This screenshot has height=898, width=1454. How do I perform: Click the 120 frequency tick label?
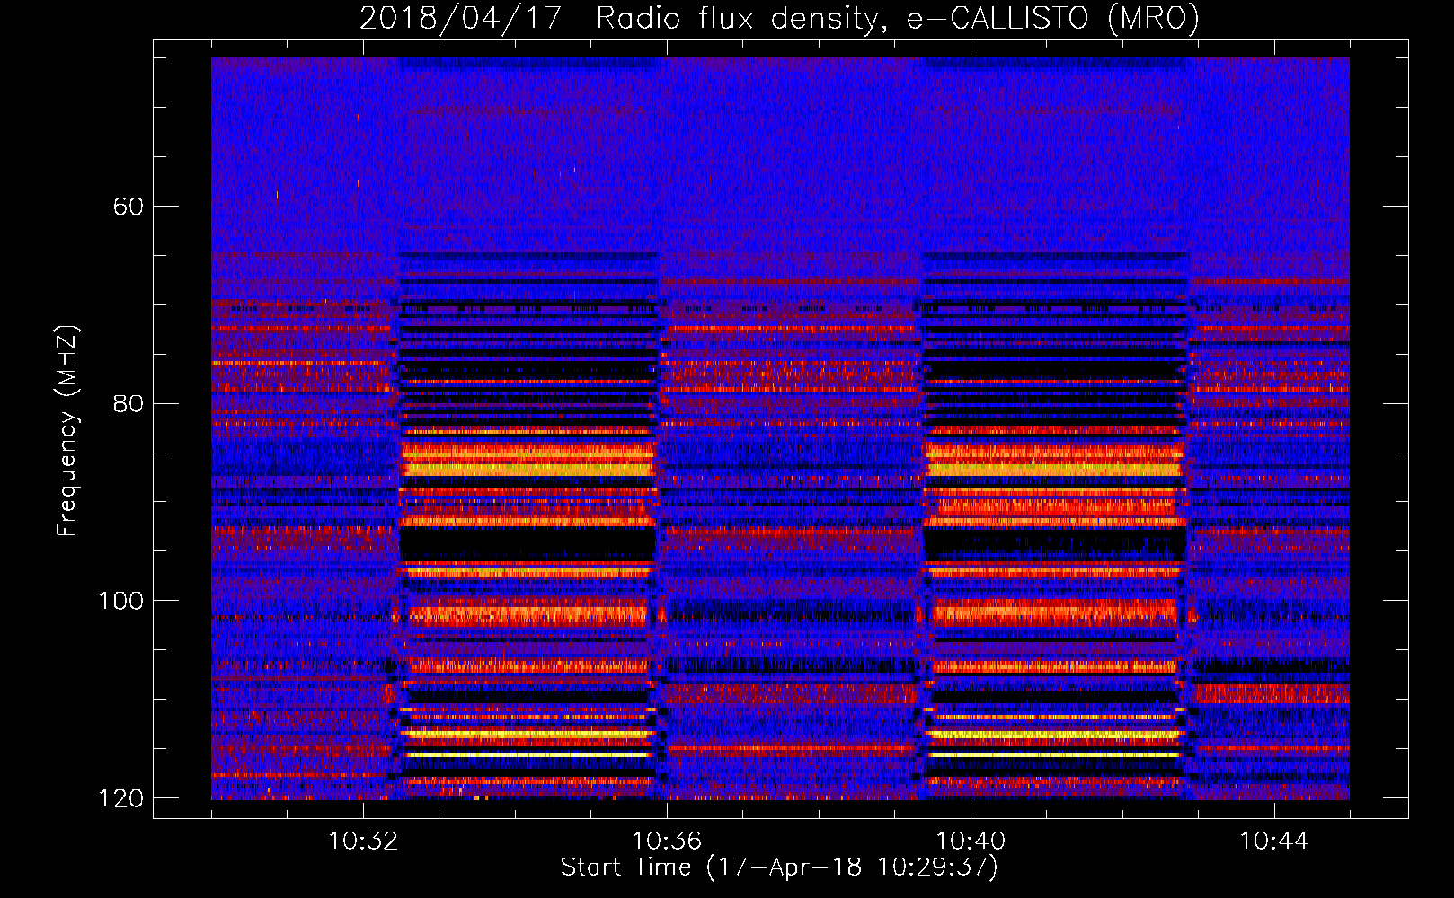coord(120,798)
